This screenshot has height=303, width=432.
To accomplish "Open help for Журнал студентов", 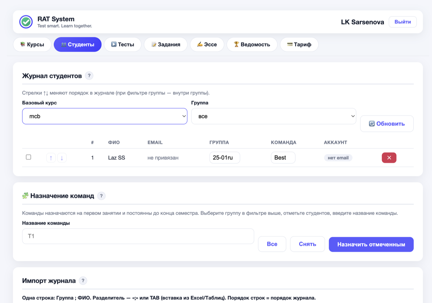I will [89, 76].
